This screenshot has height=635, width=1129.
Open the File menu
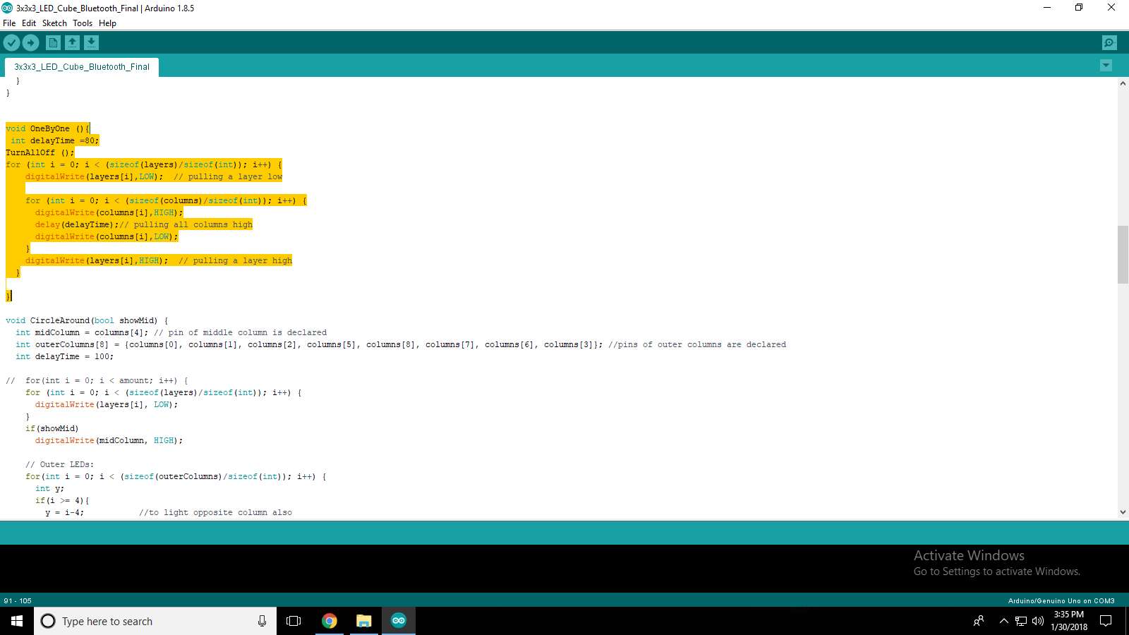tap(9, 23)
